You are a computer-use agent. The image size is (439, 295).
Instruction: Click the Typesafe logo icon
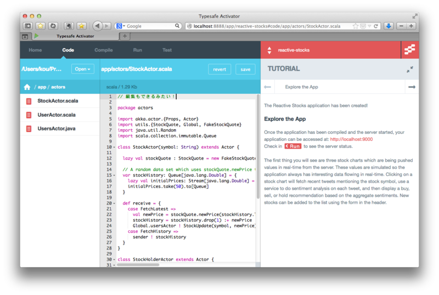pyautogui.click(x=409, y=50)
